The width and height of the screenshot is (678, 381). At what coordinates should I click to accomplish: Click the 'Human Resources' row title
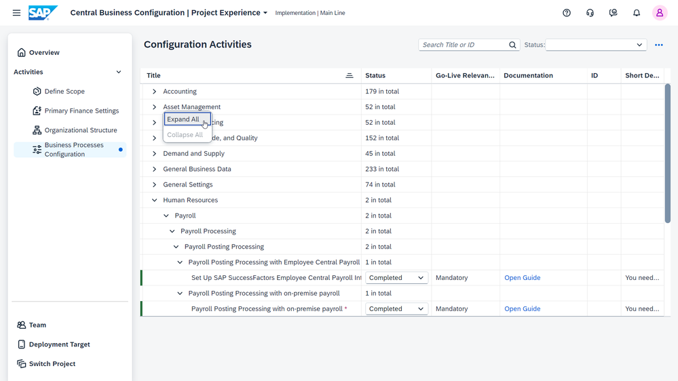(x=190, y=201)
